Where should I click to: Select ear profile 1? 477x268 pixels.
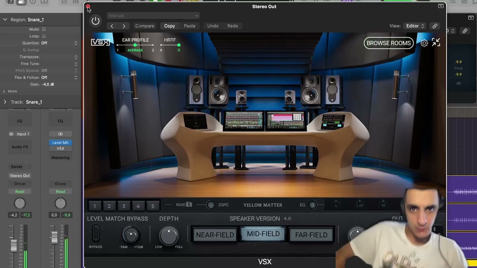pyautogui.click(x=117, y=50)
